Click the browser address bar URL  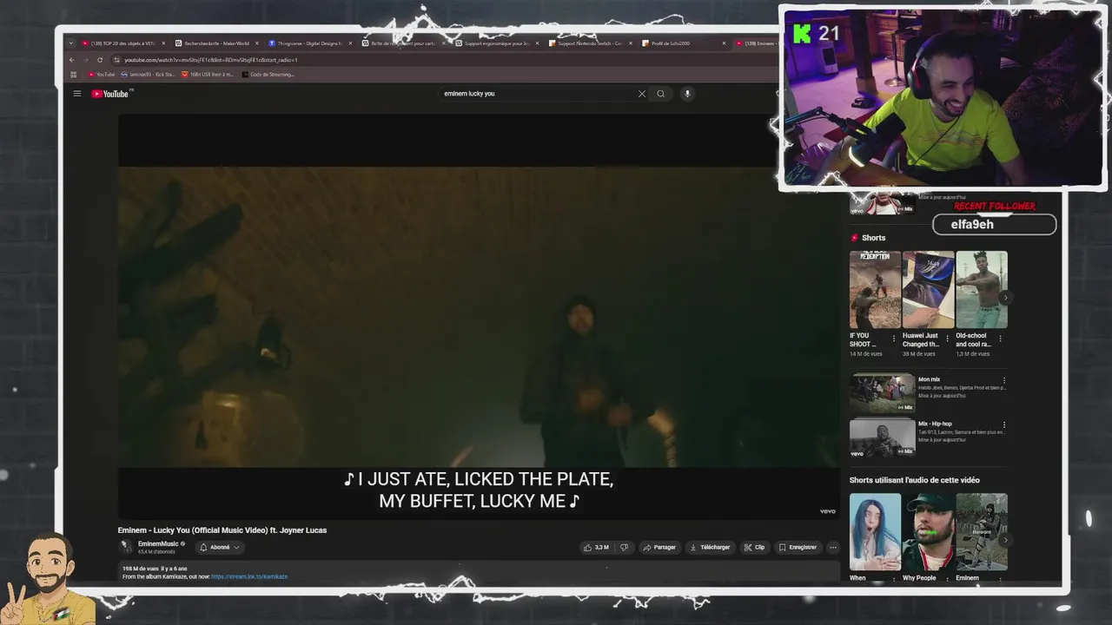(x=210, y=60)
